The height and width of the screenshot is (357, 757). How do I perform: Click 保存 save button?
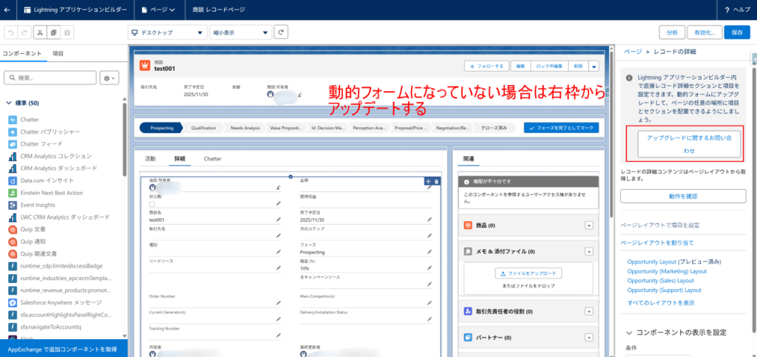737,33
